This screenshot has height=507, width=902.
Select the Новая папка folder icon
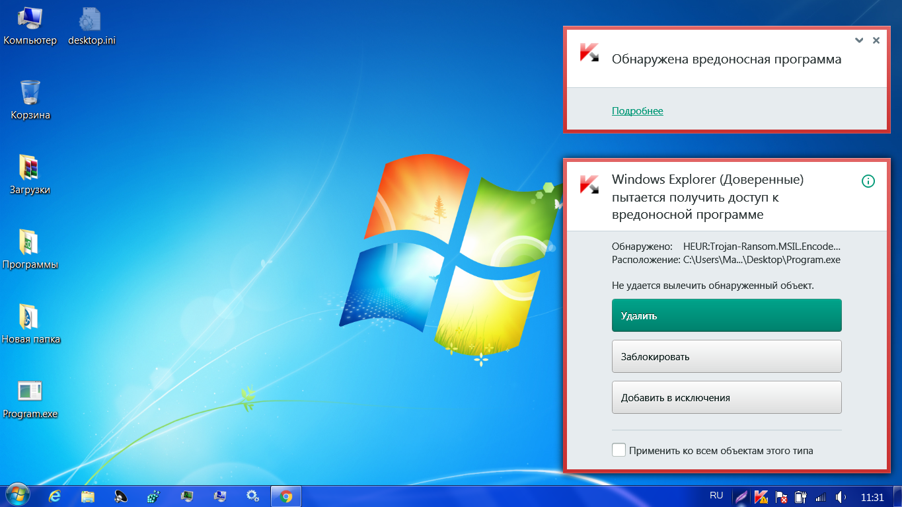click(x=30, y=325)
